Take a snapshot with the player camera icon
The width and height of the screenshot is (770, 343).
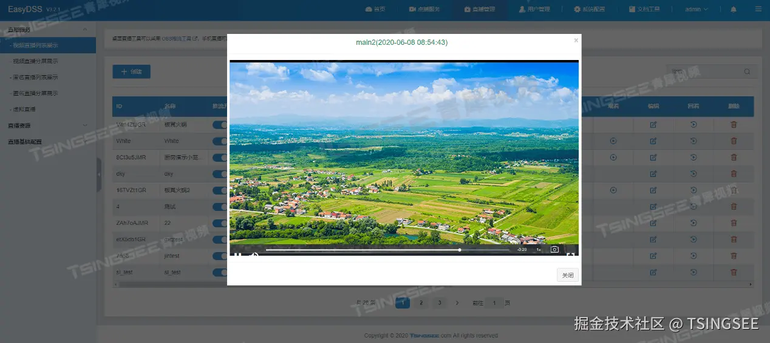tap(554, 249)
